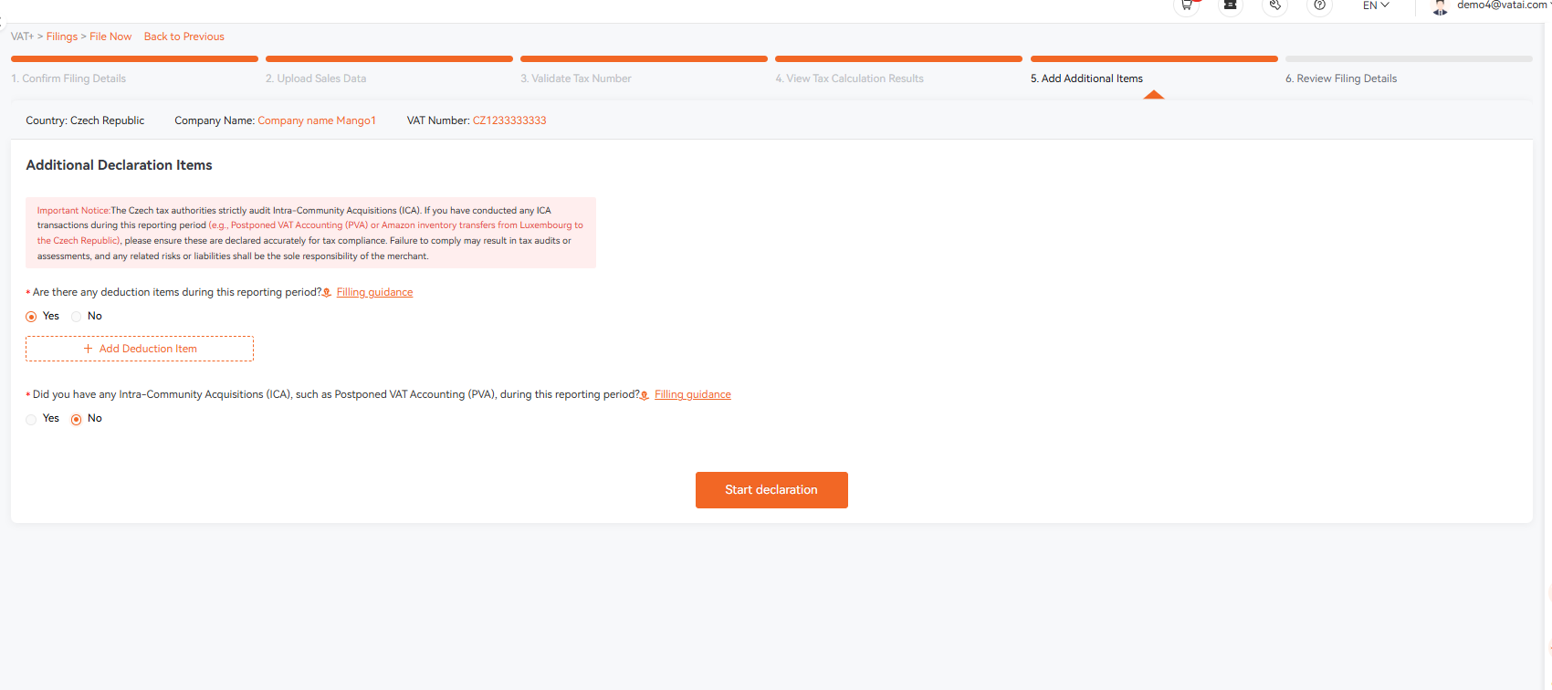
Task: Open the help question mark icon
Action: [x=1319, y=5]
